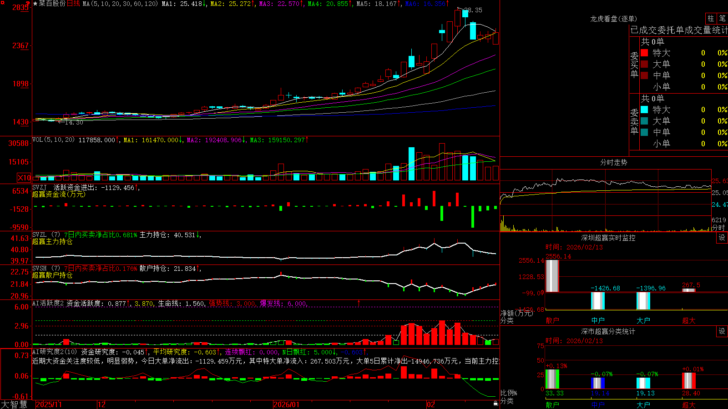728x409 pixels.
Task: Click the 散户 2556.14 bar in 实时监控
Action: pos(552,276)
